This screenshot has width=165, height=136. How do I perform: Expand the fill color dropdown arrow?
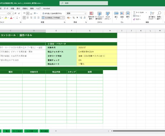(8, 18)
